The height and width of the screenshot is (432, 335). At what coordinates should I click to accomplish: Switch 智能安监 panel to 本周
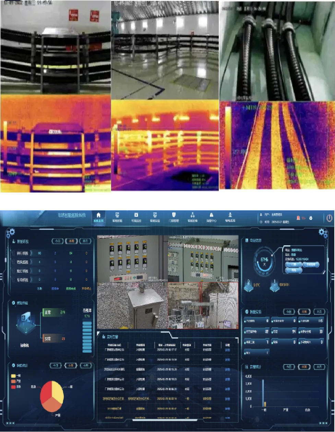point(304,312)
